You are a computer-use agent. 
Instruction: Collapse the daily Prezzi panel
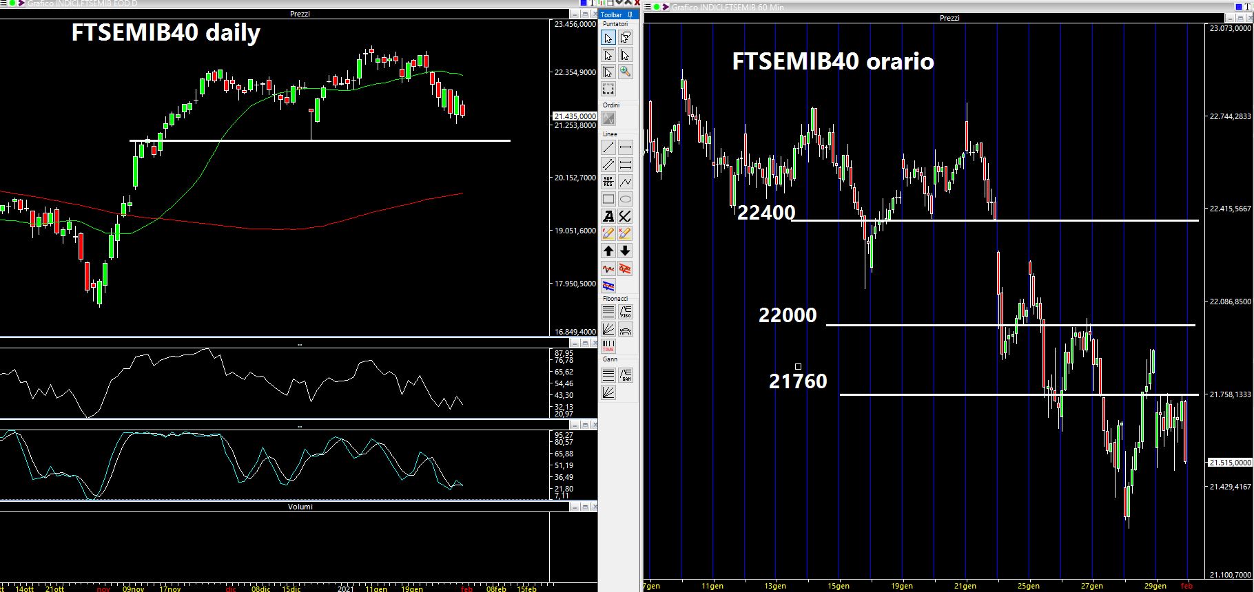point(575,14)
